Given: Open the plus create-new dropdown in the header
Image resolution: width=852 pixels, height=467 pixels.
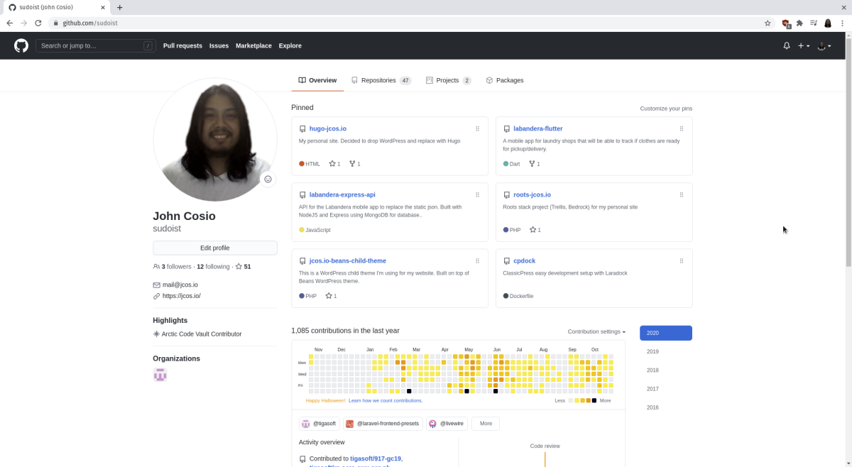Looking at the screenshot, I should [803, 45].
